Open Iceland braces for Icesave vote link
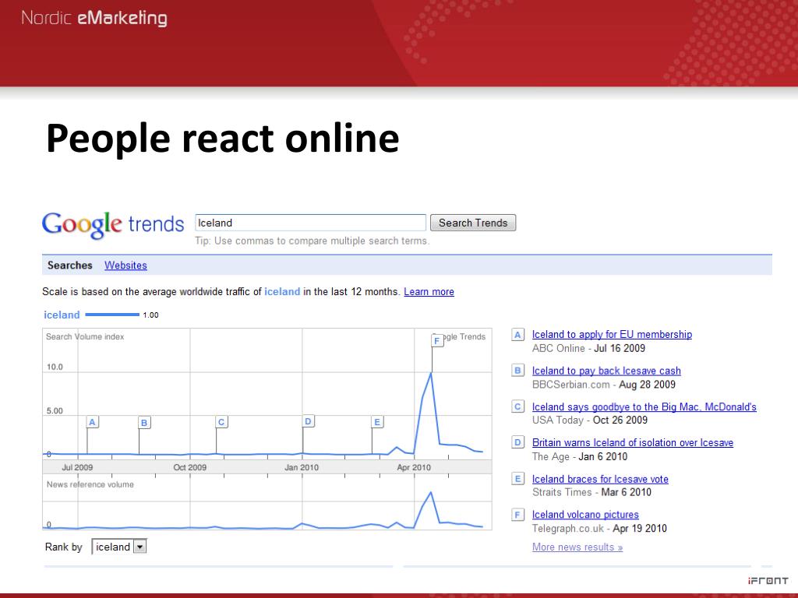The image size is (798, 598). point(600,479)
